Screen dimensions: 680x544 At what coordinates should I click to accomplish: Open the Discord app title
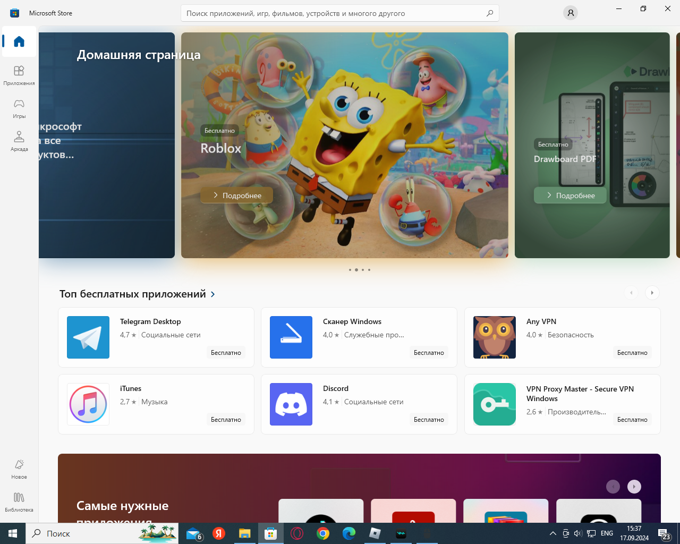(336, 388)
